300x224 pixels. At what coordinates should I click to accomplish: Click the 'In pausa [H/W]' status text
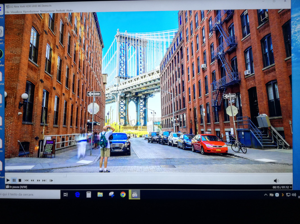click(18, 187)
